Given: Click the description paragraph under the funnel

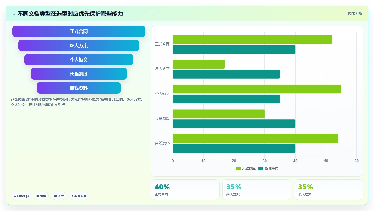Looking at the screenshot, I should click(x=77, y=102).
